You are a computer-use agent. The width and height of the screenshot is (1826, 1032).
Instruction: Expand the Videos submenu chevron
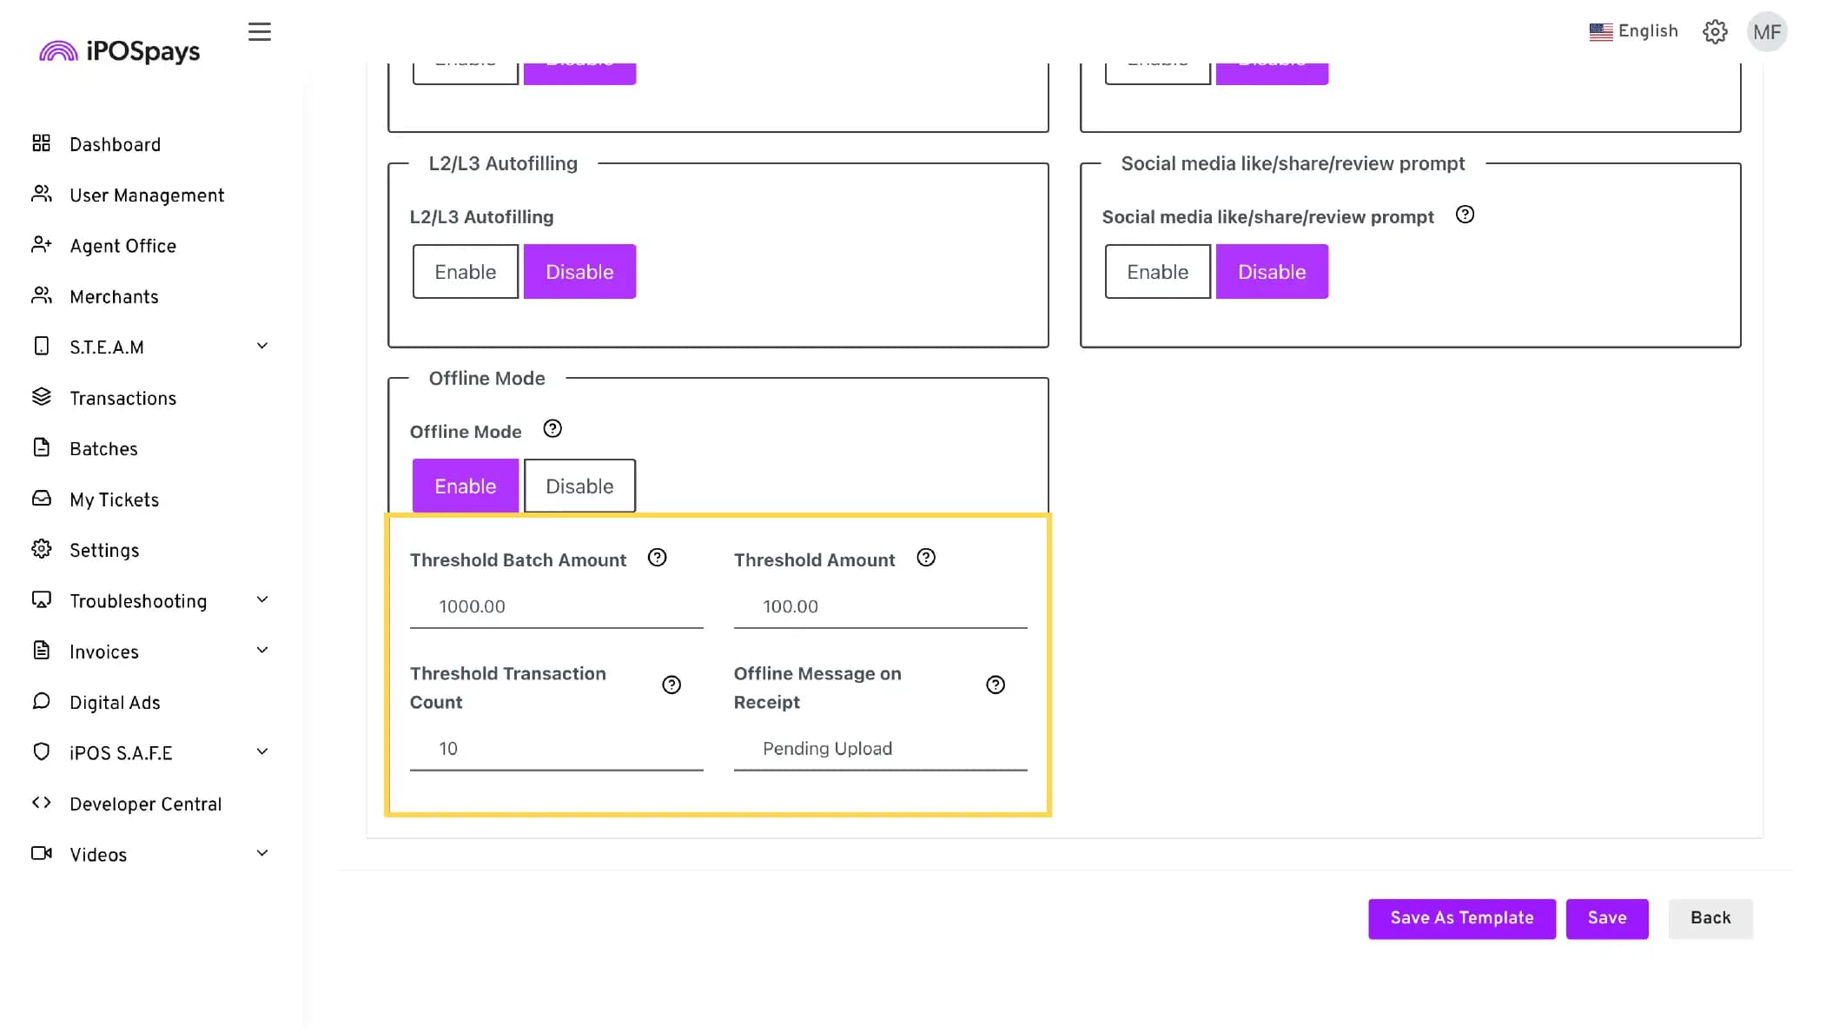[262, 854]
